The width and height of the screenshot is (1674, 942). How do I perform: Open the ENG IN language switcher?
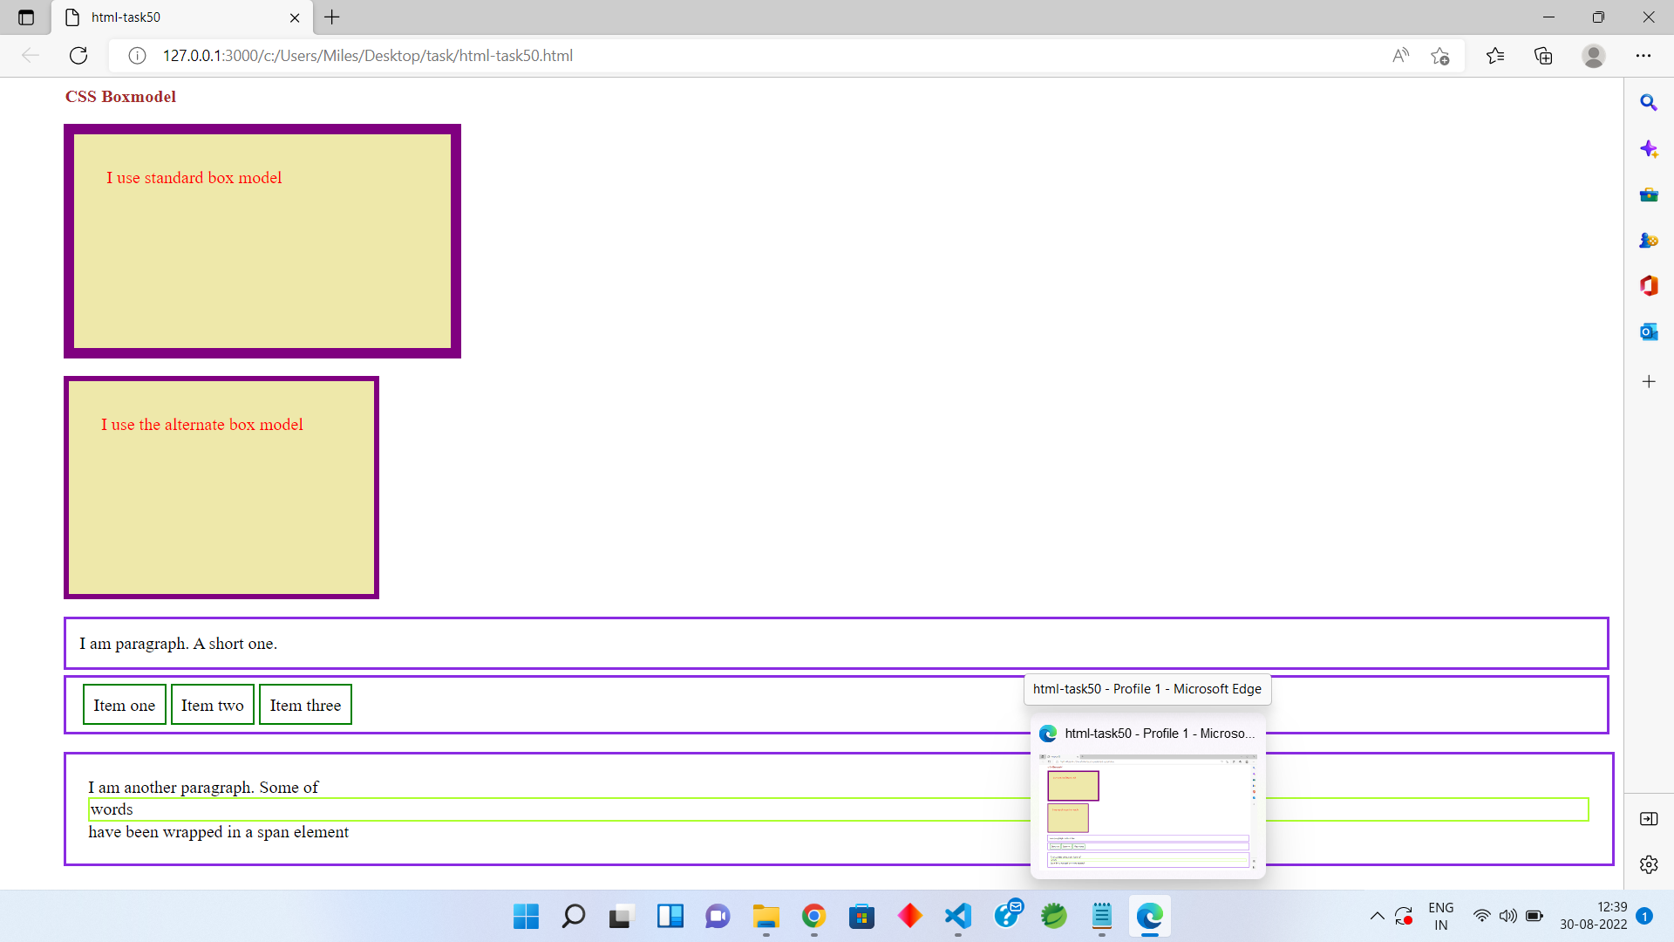(x=1441, y=915)
